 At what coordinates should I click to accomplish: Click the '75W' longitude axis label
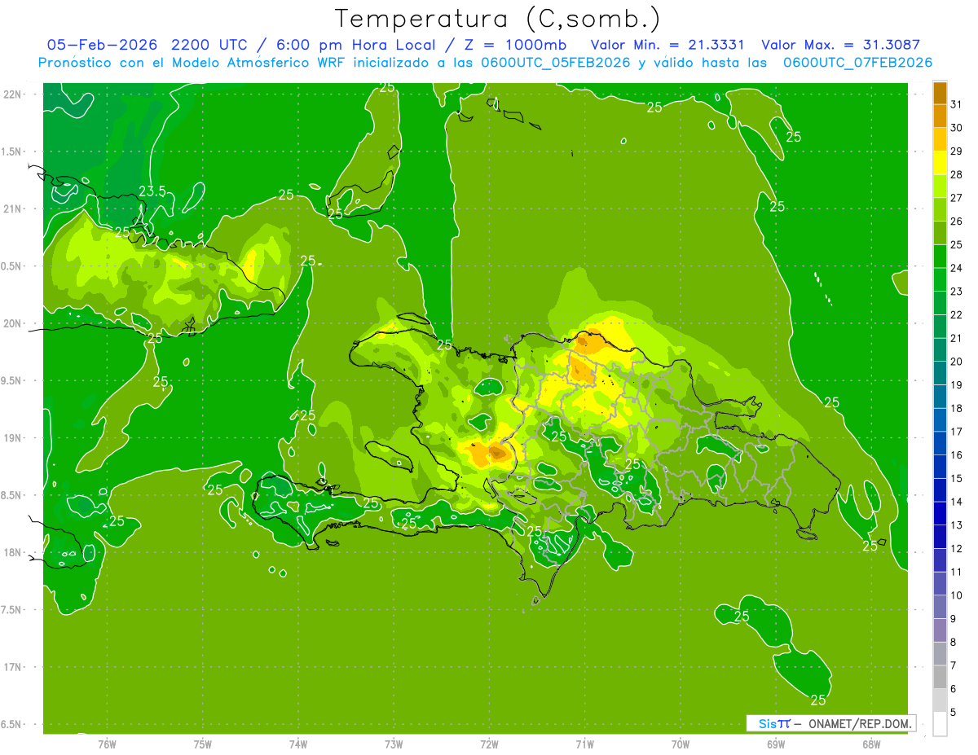[x=203, y=744]
